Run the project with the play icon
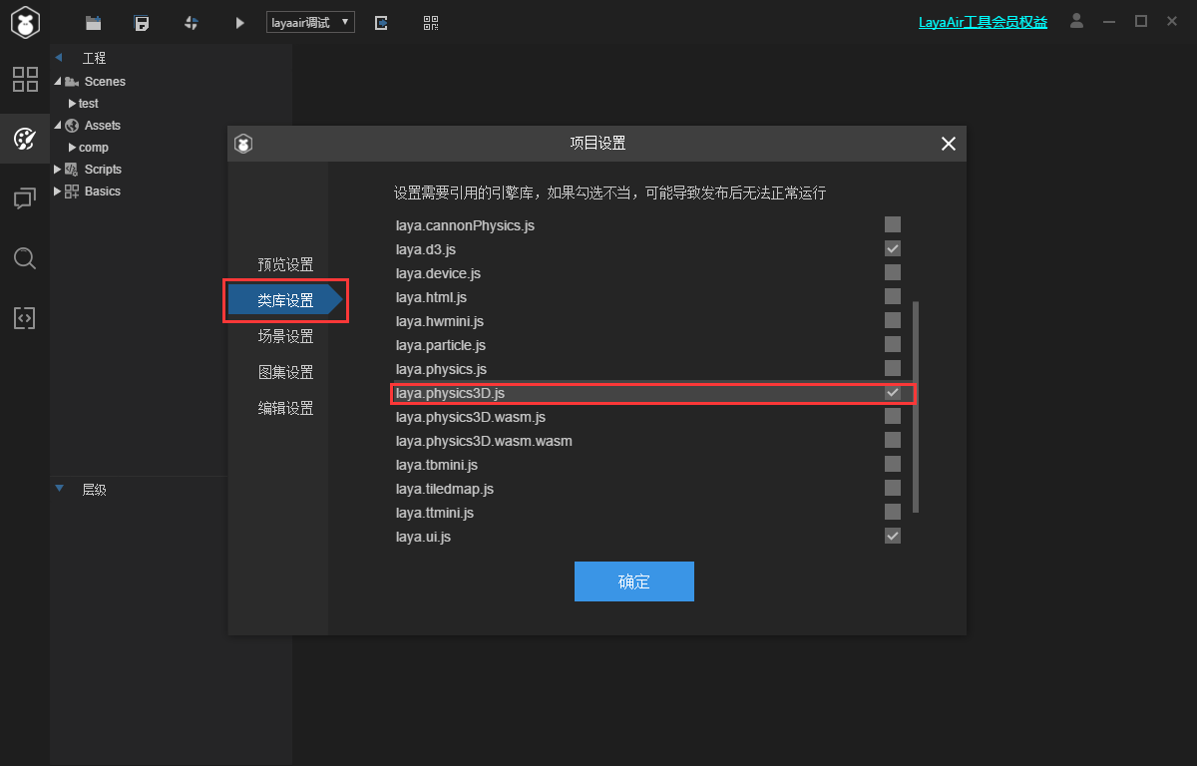 tap(239, 22)
